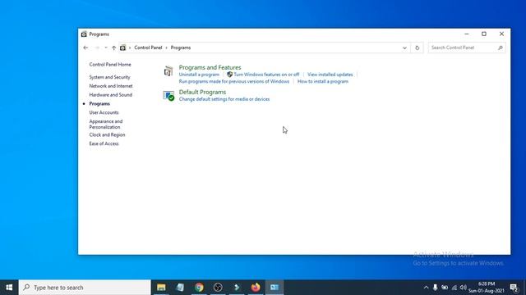Open Clock and Region category
The width and height of the screenshot is (526, 295).
click(x=107, y=134)
